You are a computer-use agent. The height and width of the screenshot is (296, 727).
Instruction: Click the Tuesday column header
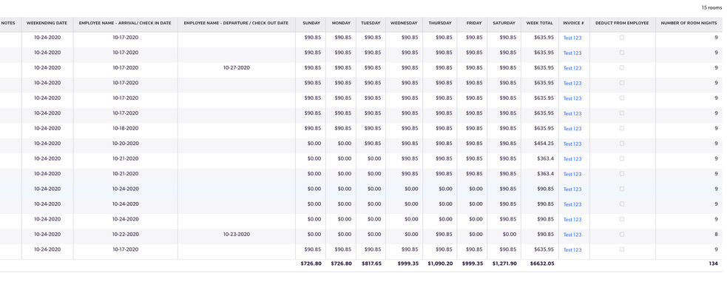pos(371,23)
